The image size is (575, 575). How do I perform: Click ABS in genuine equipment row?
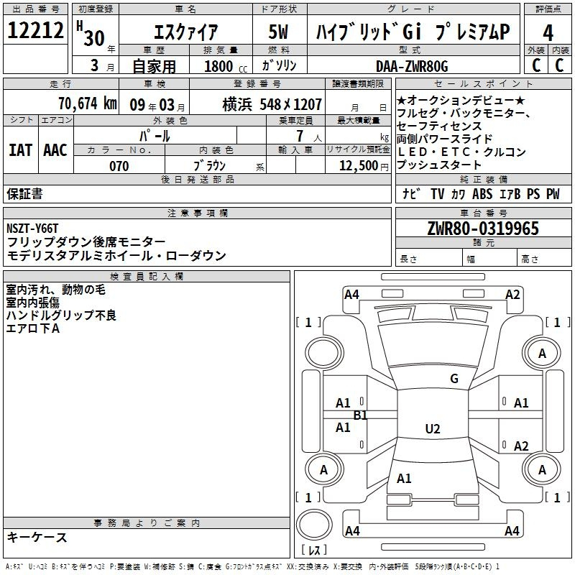click(x=482, y=194)
